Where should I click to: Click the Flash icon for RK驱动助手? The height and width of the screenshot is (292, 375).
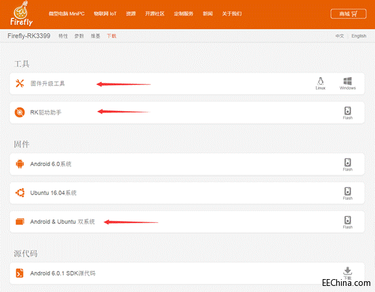pos(347,113)
